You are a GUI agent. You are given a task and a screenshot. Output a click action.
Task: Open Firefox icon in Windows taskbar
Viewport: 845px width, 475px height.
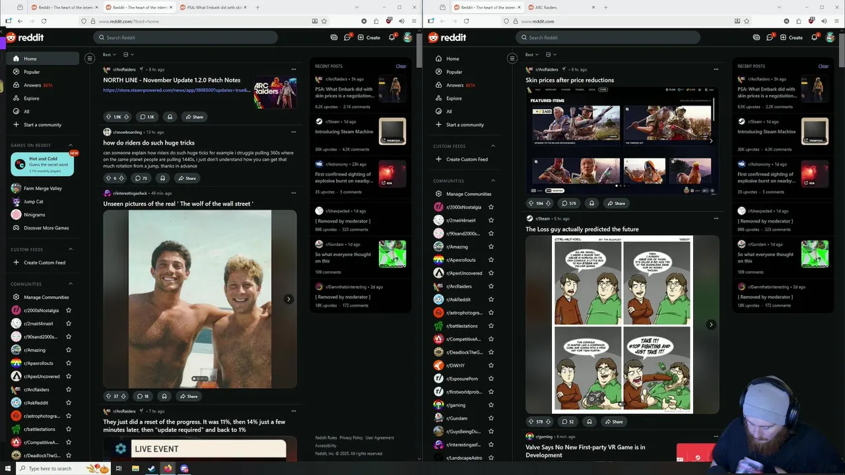(x=168, y=468)
